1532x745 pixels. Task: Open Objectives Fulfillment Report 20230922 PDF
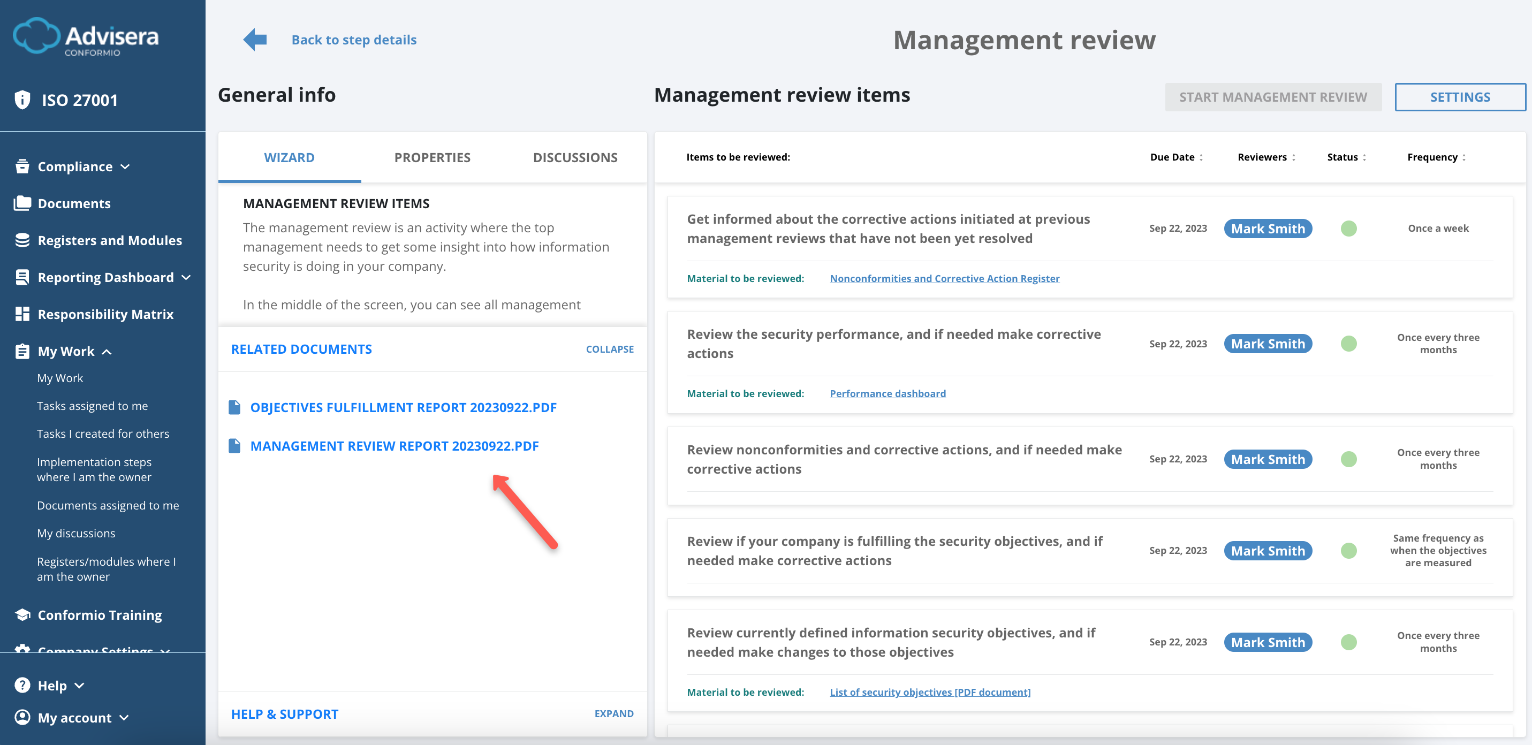(403, 407)
